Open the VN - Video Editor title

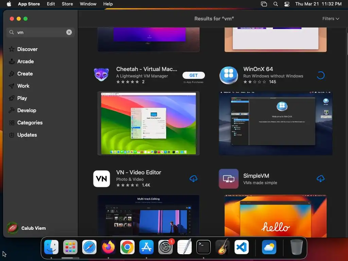139,172
